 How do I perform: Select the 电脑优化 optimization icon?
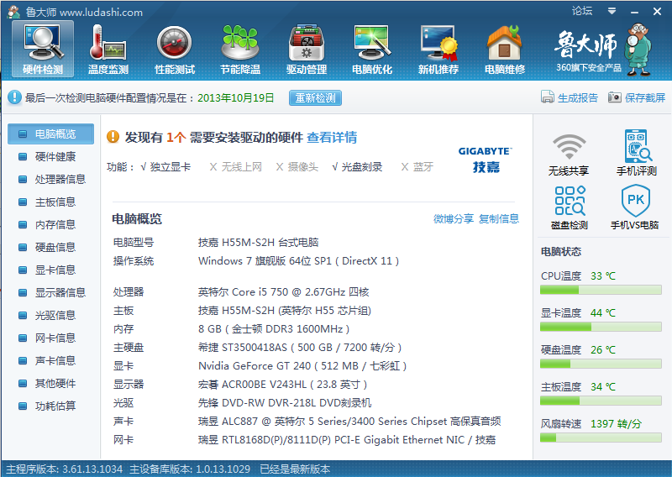(x=372, y=49)
